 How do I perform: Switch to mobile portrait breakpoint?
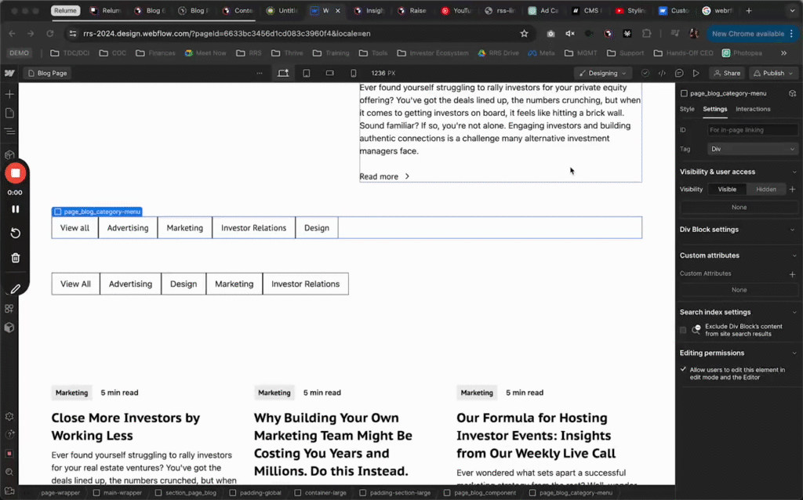(354, 73)
